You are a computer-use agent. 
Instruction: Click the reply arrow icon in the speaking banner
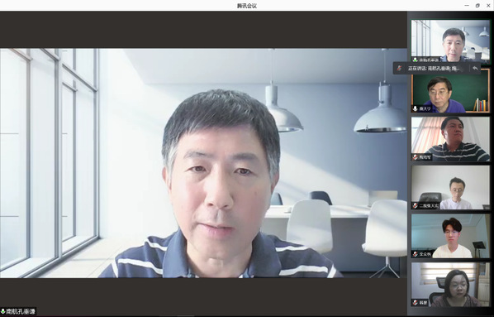coord(475,68)
